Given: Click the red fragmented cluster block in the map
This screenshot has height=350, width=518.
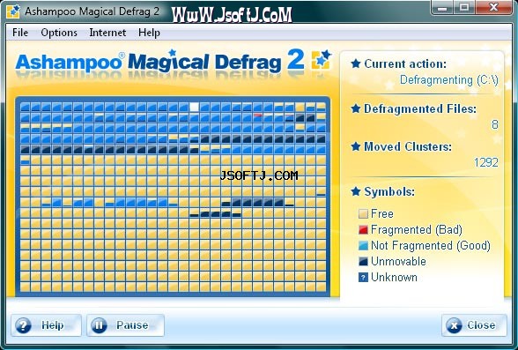Looking at the screenshot, I should [x=258, y=115].
